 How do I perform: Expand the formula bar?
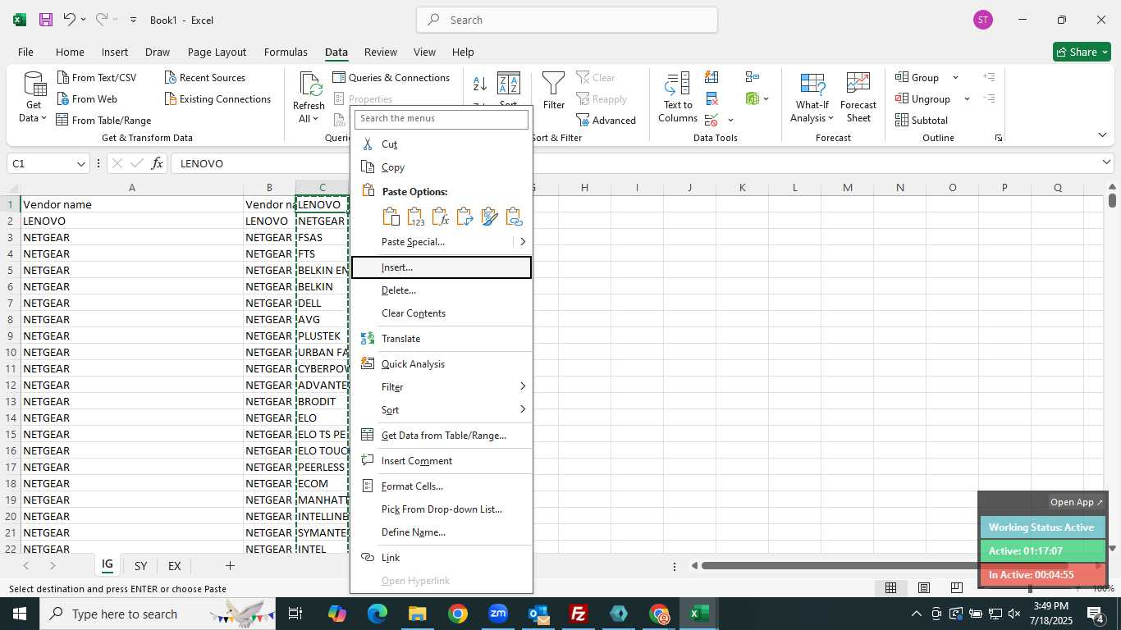1106,163
